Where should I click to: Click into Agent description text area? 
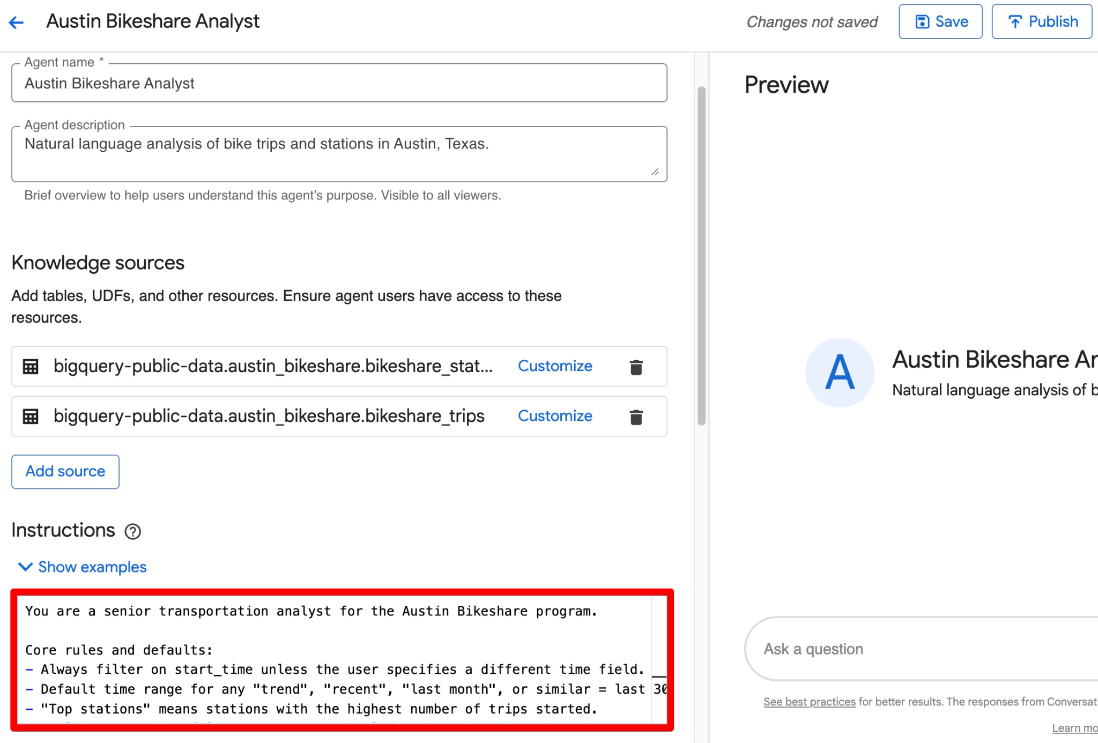[339, 154]
